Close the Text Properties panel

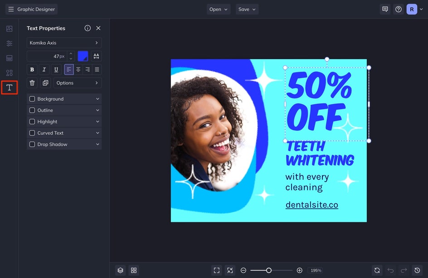click(98, 28)
